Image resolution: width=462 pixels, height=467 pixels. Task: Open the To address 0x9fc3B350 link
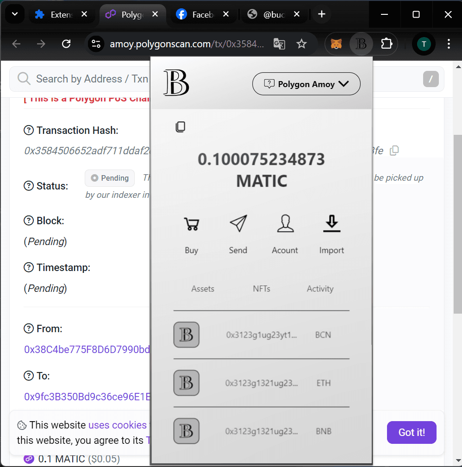tap(87, 397)
